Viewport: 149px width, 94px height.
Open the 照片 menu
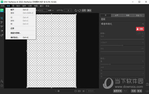[18, 6]
